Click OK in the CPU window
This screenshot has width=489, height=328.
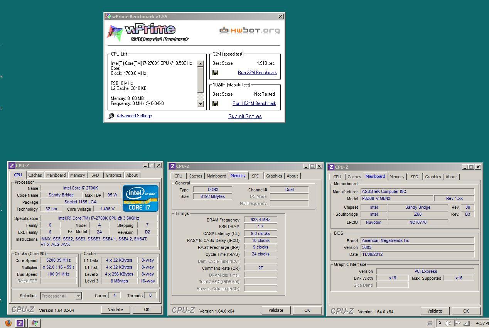[x=147, y=309]
